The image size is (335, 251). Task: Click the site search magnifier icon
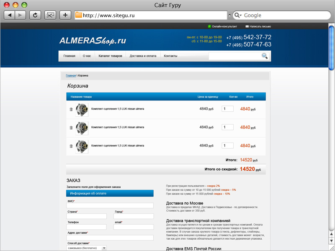point(265,56)
